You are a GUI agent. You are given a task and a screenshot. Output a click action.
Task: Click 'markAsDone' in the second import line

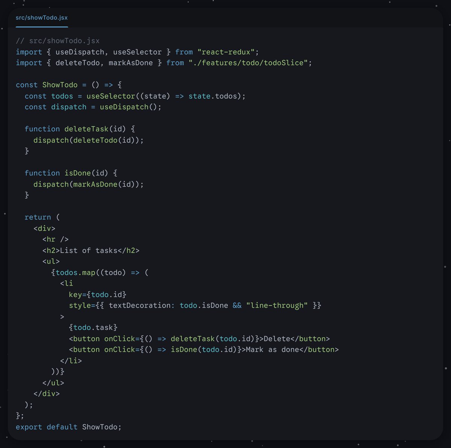tap(131, 63)
